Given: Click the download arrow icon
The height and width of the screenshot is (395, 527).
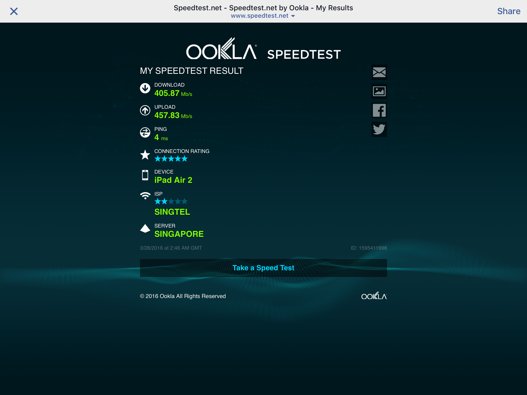Looking at the screenshot, I should click(145, 88).
